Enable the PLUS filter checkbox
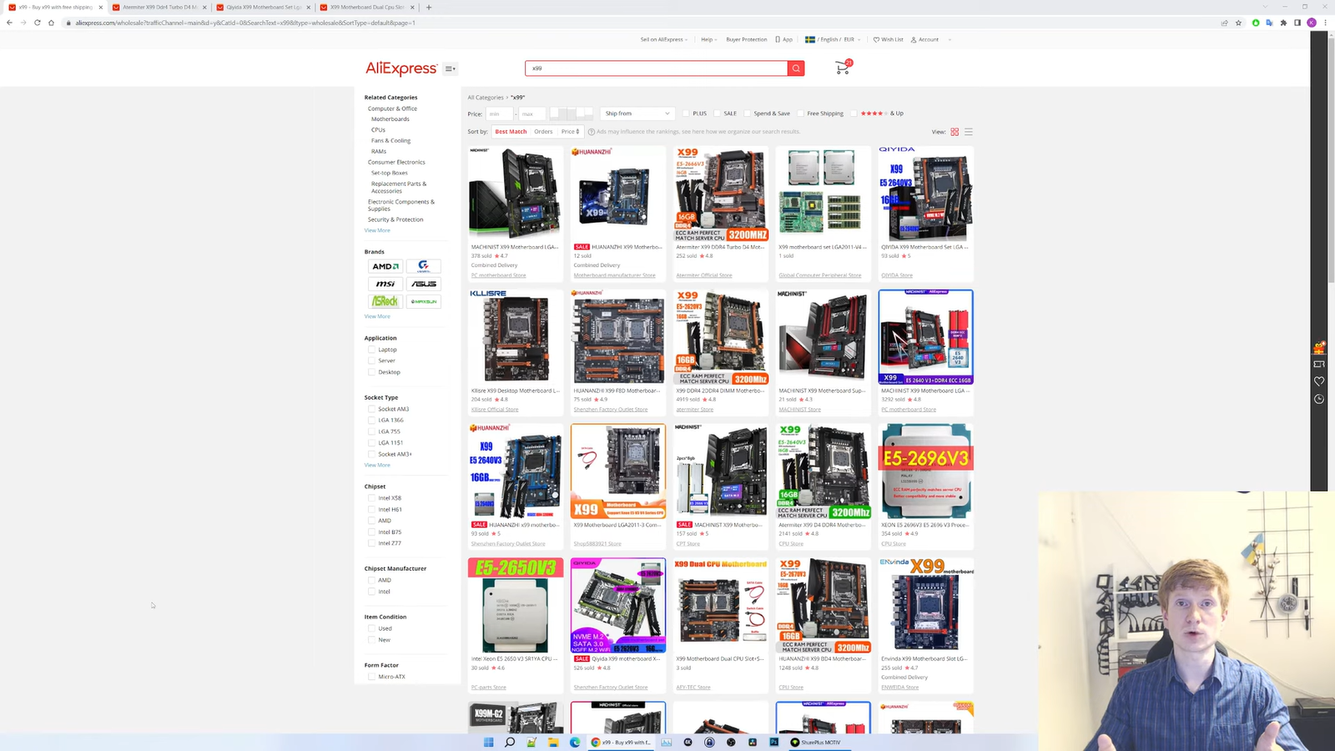 click(x=686, y=113)
